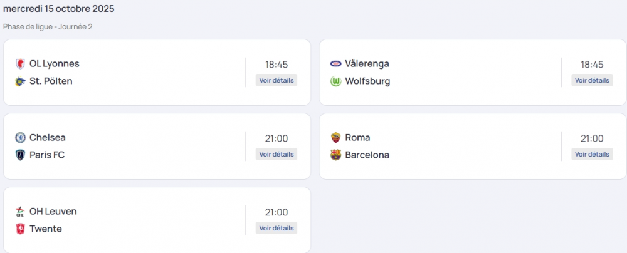
Task: Click the Twente red crest
Action: [20, 229]
